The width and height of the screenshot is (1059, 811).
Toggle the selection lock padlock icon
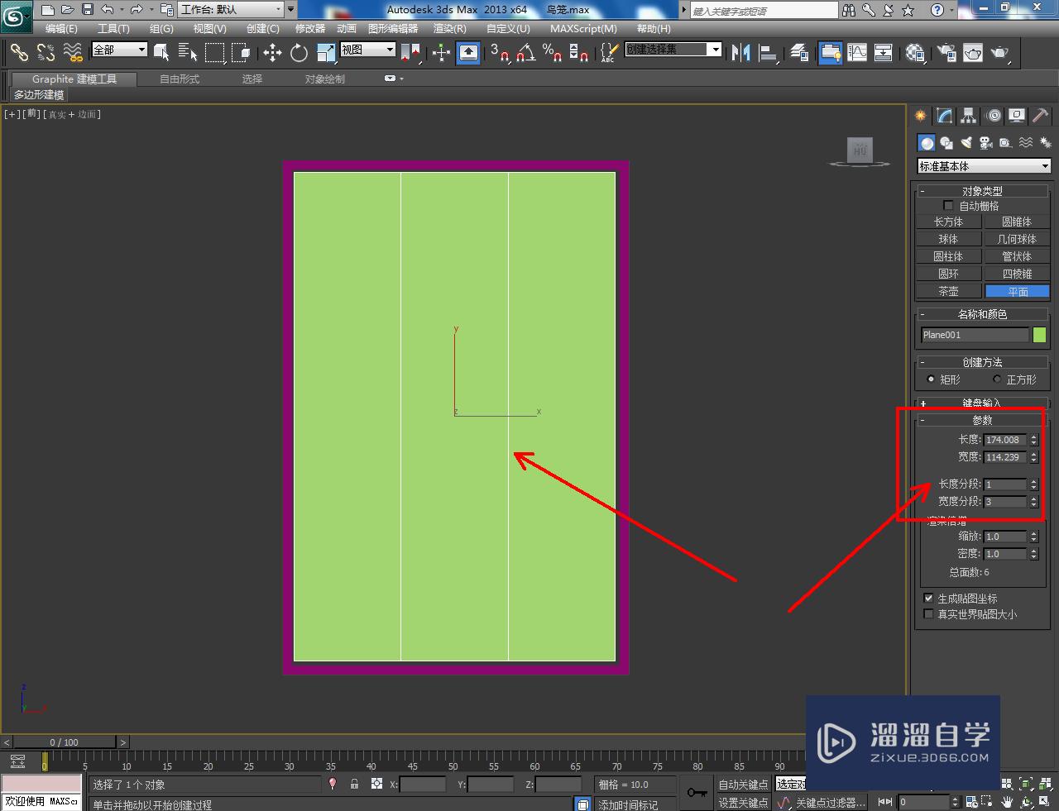(354, 784)
